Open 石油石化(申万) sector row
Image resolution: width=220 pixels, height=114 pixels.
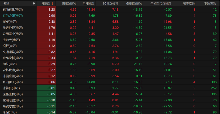click(110, 10)
